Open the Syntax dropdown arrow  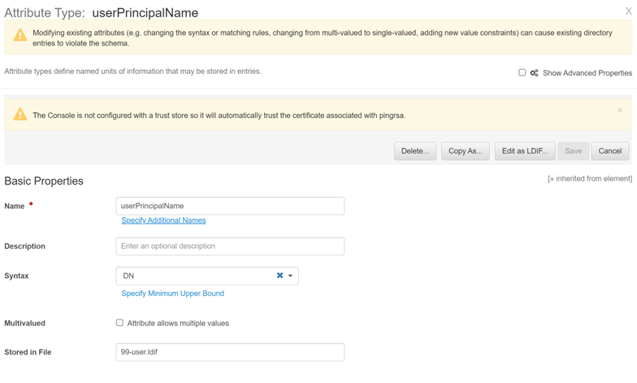click(291, 276)
